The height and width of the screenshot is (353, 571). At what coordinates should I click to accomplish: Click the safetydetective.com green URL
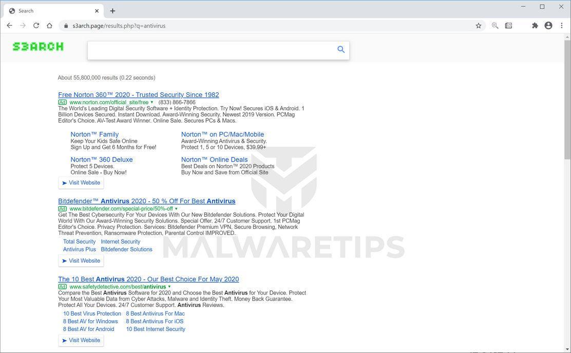coord(118,287)
